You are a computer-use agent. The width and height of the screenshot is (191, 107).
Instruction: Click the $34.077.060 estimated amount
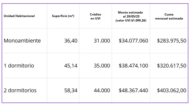[x=133, y=41]
